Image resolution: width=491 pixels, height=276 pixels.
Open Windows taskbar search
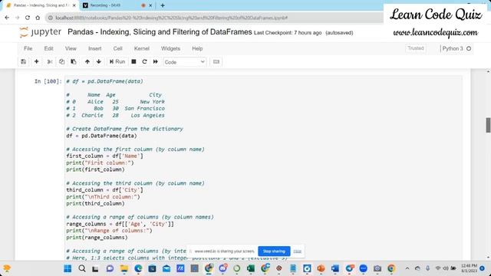(82, 268)
